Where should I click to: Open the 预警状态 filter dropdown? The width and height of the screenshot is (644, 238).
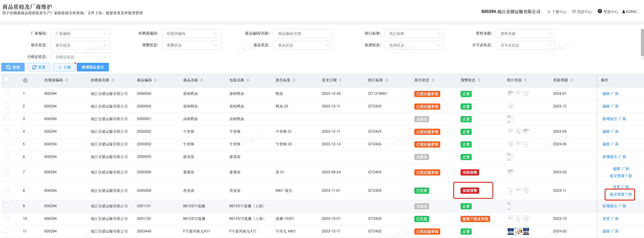coord(191,45)
